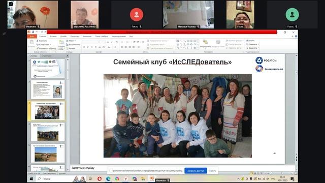The width and height of the screenshot is (325, 183).
Task: Expand the shapes gallery more arrow
Action: (x=198, y=48)
